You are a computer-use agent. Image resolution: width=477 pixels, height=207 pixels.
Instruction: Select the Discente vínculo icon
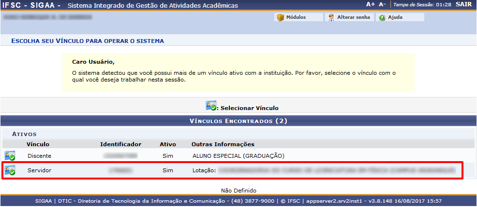pos(10,156)
